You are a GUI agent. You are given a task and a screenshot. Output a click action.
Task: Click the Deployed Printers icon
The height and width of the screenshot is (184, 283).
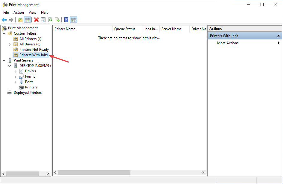pos(10,93)
